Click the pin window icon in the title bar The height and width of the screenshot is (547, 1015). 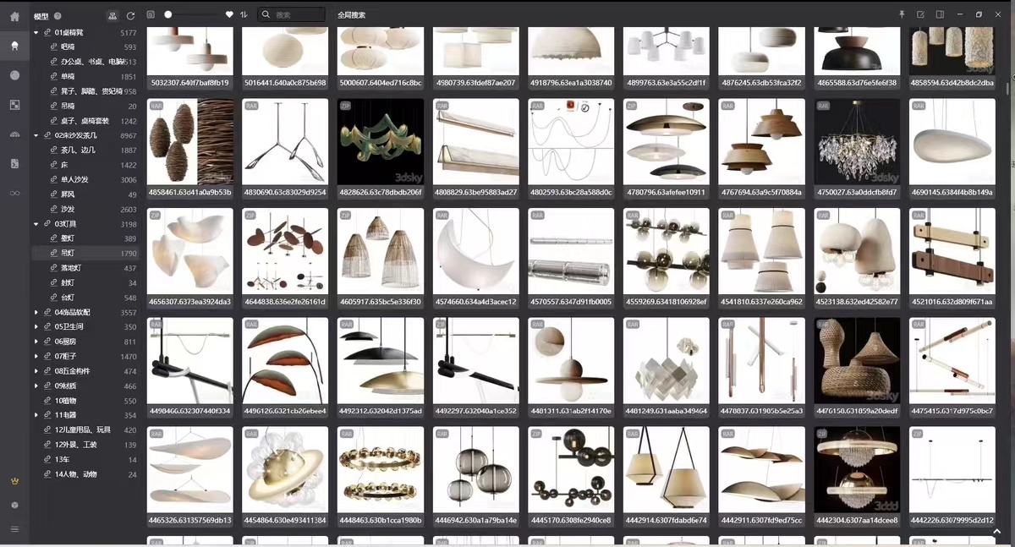[x=902, y=14]
